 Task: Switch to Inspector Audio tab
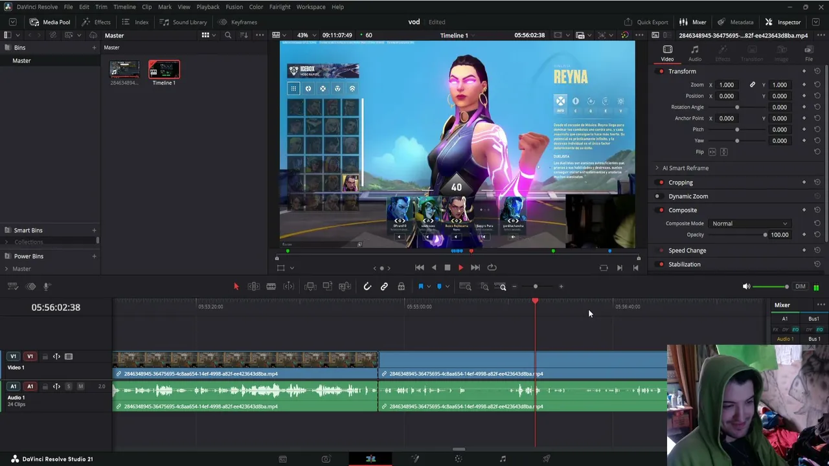tap(694, 54)
